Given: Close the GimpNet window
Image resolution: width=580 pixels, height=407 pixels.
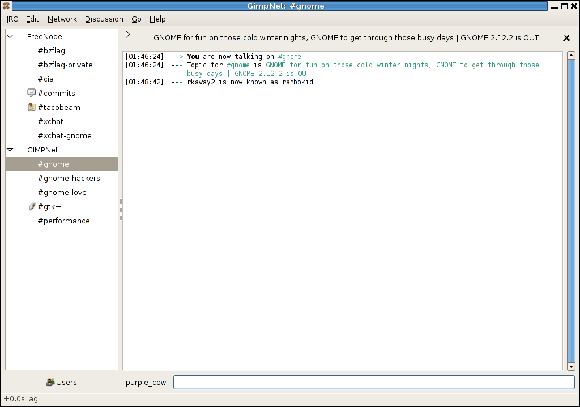Looking at the screenshot, I should 574,6.
